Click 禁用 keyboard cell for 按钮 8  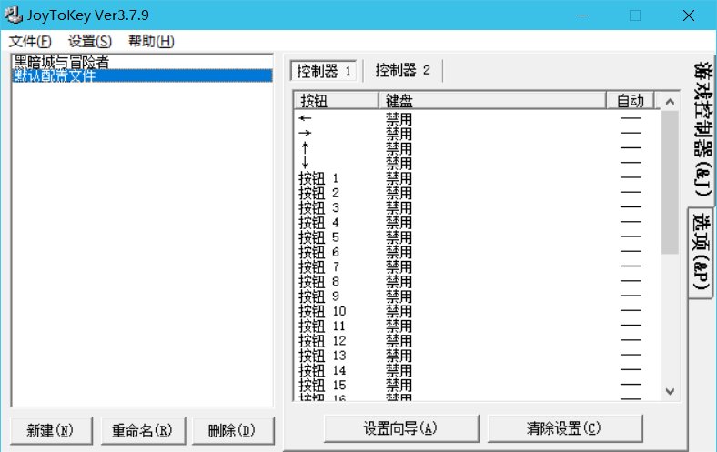(399, 281)
